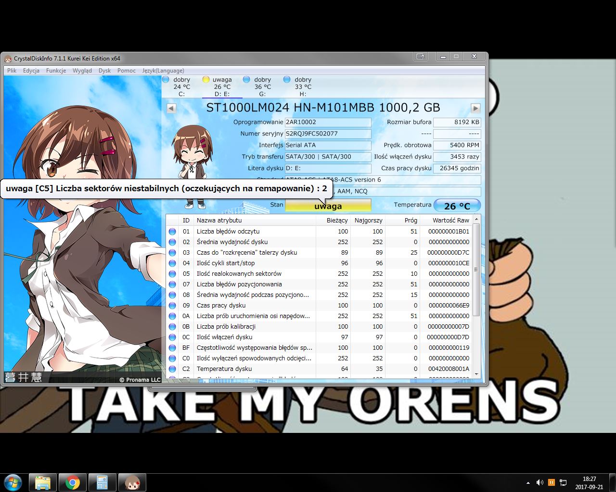Select drive C: status tab
Viewport: 616px width, 492px height.
[x=181, y=86]
